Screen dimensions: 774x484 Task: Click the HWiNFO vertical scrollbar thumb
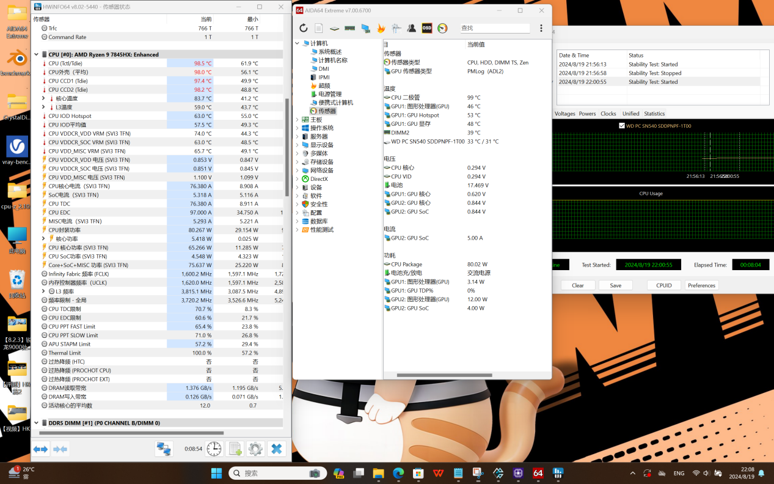pos(287,147)
